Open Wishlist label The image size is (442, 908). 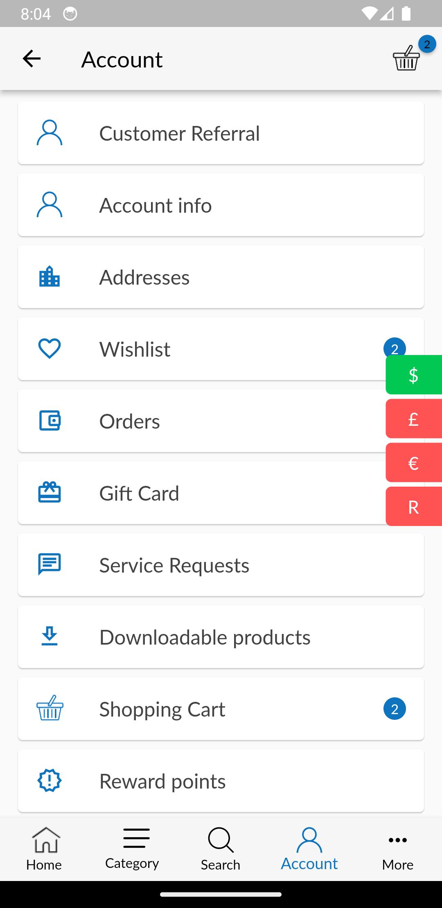tap(135, 349)
